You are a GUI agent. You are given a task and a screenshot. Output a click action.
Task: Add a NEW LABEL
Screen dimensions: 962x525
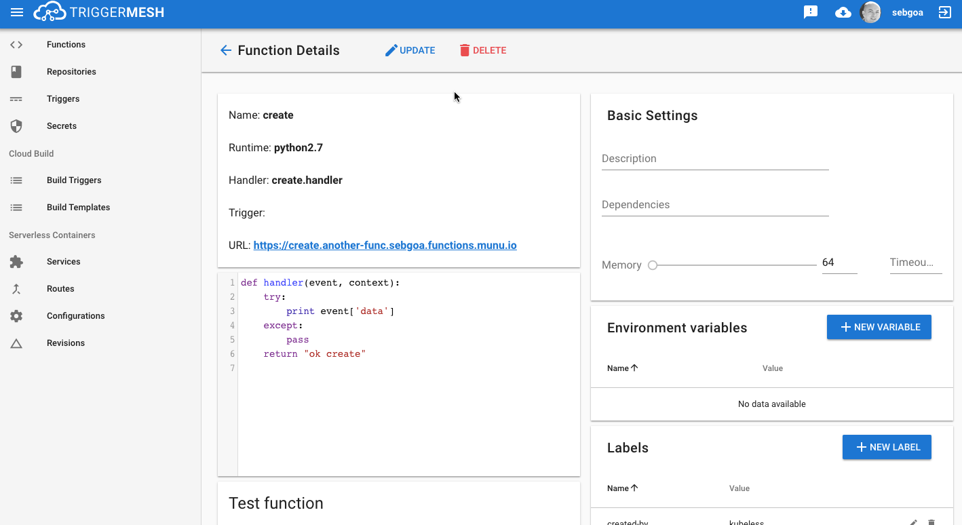[887, 447]
